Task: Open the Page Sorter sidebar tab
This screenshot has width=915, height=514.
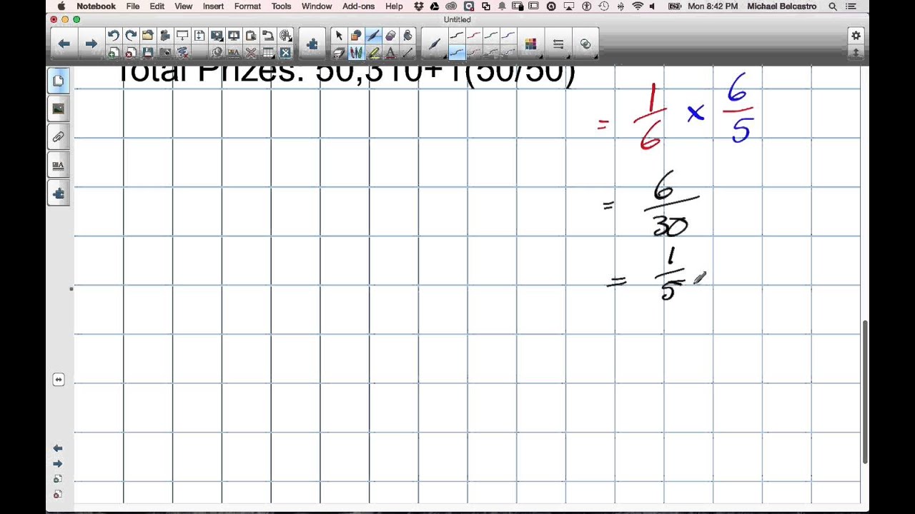Action: (x=58, y=81)
